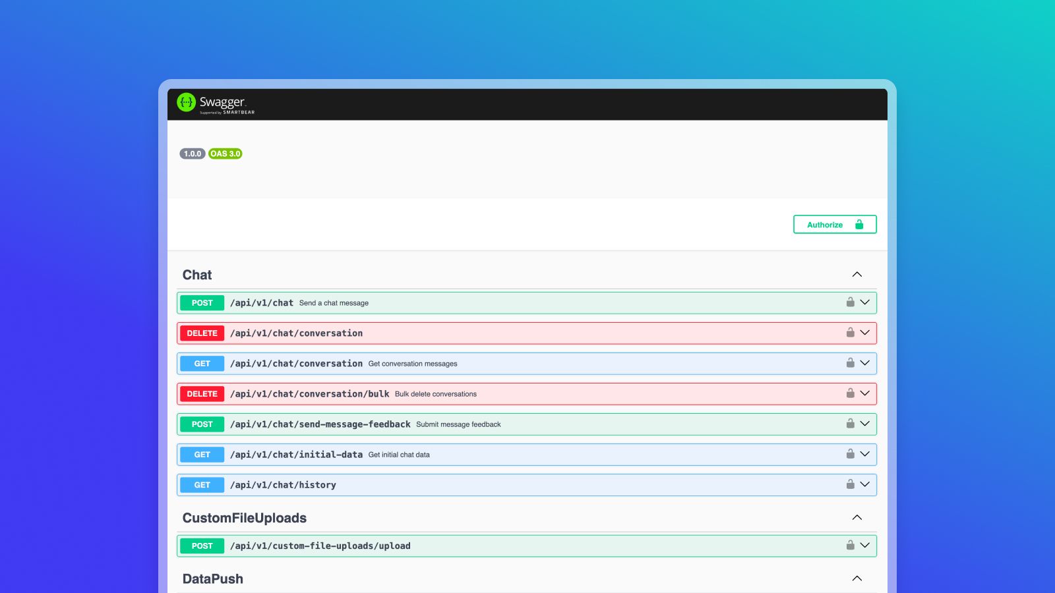This screenshot has height=593, width=1055.
Task: Collapse the CustomFileUploads section
Action: tap(857, 518)
